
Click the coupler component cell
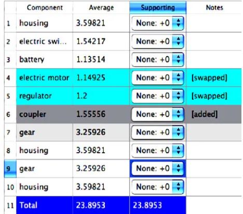45,114
